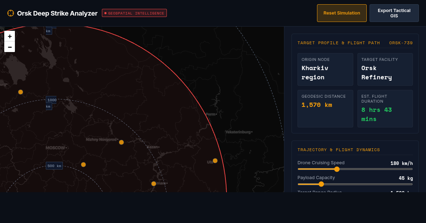This screenshot has height=223, width=426.
Task: Click the 1000 km range label
Action: pyautogui.click(x=52, y=100)
